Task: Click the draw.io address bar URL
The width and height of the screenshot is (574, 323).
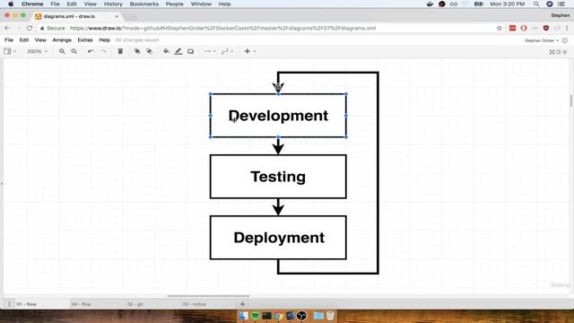Action: 222,28
